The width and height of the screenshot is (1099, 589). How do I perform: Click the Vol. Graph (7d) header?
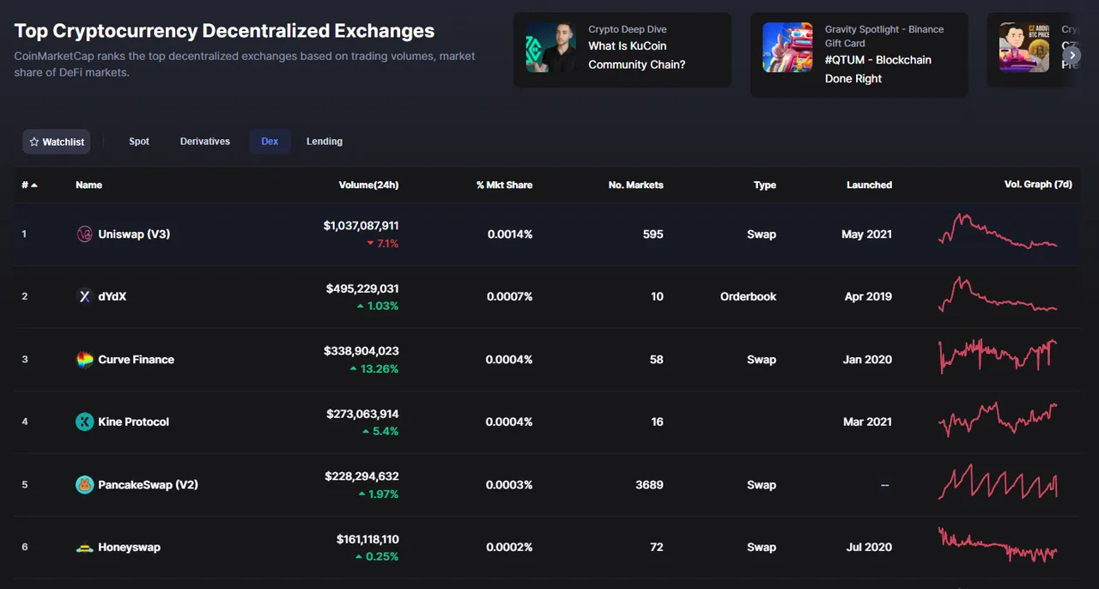pyautogui.click(x=1039, y=185)
